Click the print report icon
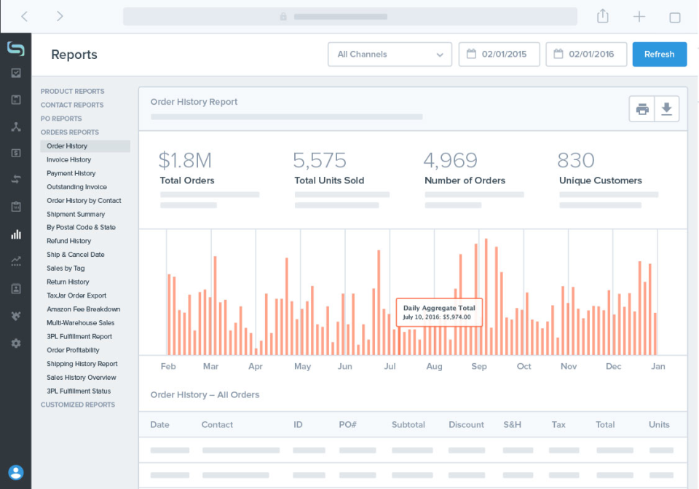The image size is (699, 489). point(642,109)
